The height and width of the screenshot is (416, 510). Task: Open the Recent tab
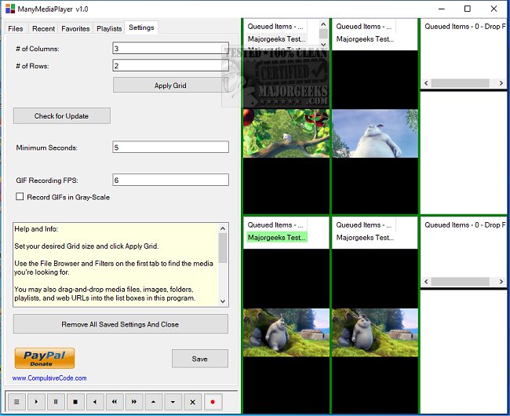click(43, 28)
